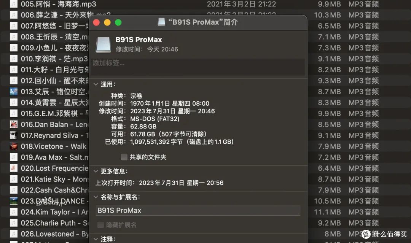Click the format value MS-DOS (FAT32)
This screenshot has width=411, height=243.
click(x=155, y=119)
